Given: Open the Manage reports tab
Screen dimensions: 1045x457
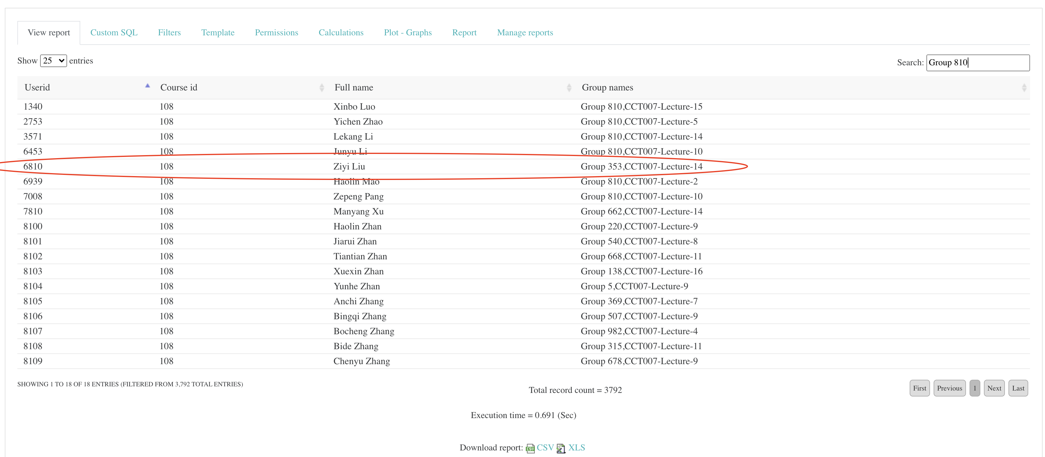Looking at the screenshot, I should (525, 32).
